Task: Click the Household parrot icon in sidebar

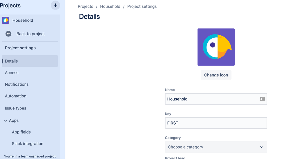Action: (5, 20)
